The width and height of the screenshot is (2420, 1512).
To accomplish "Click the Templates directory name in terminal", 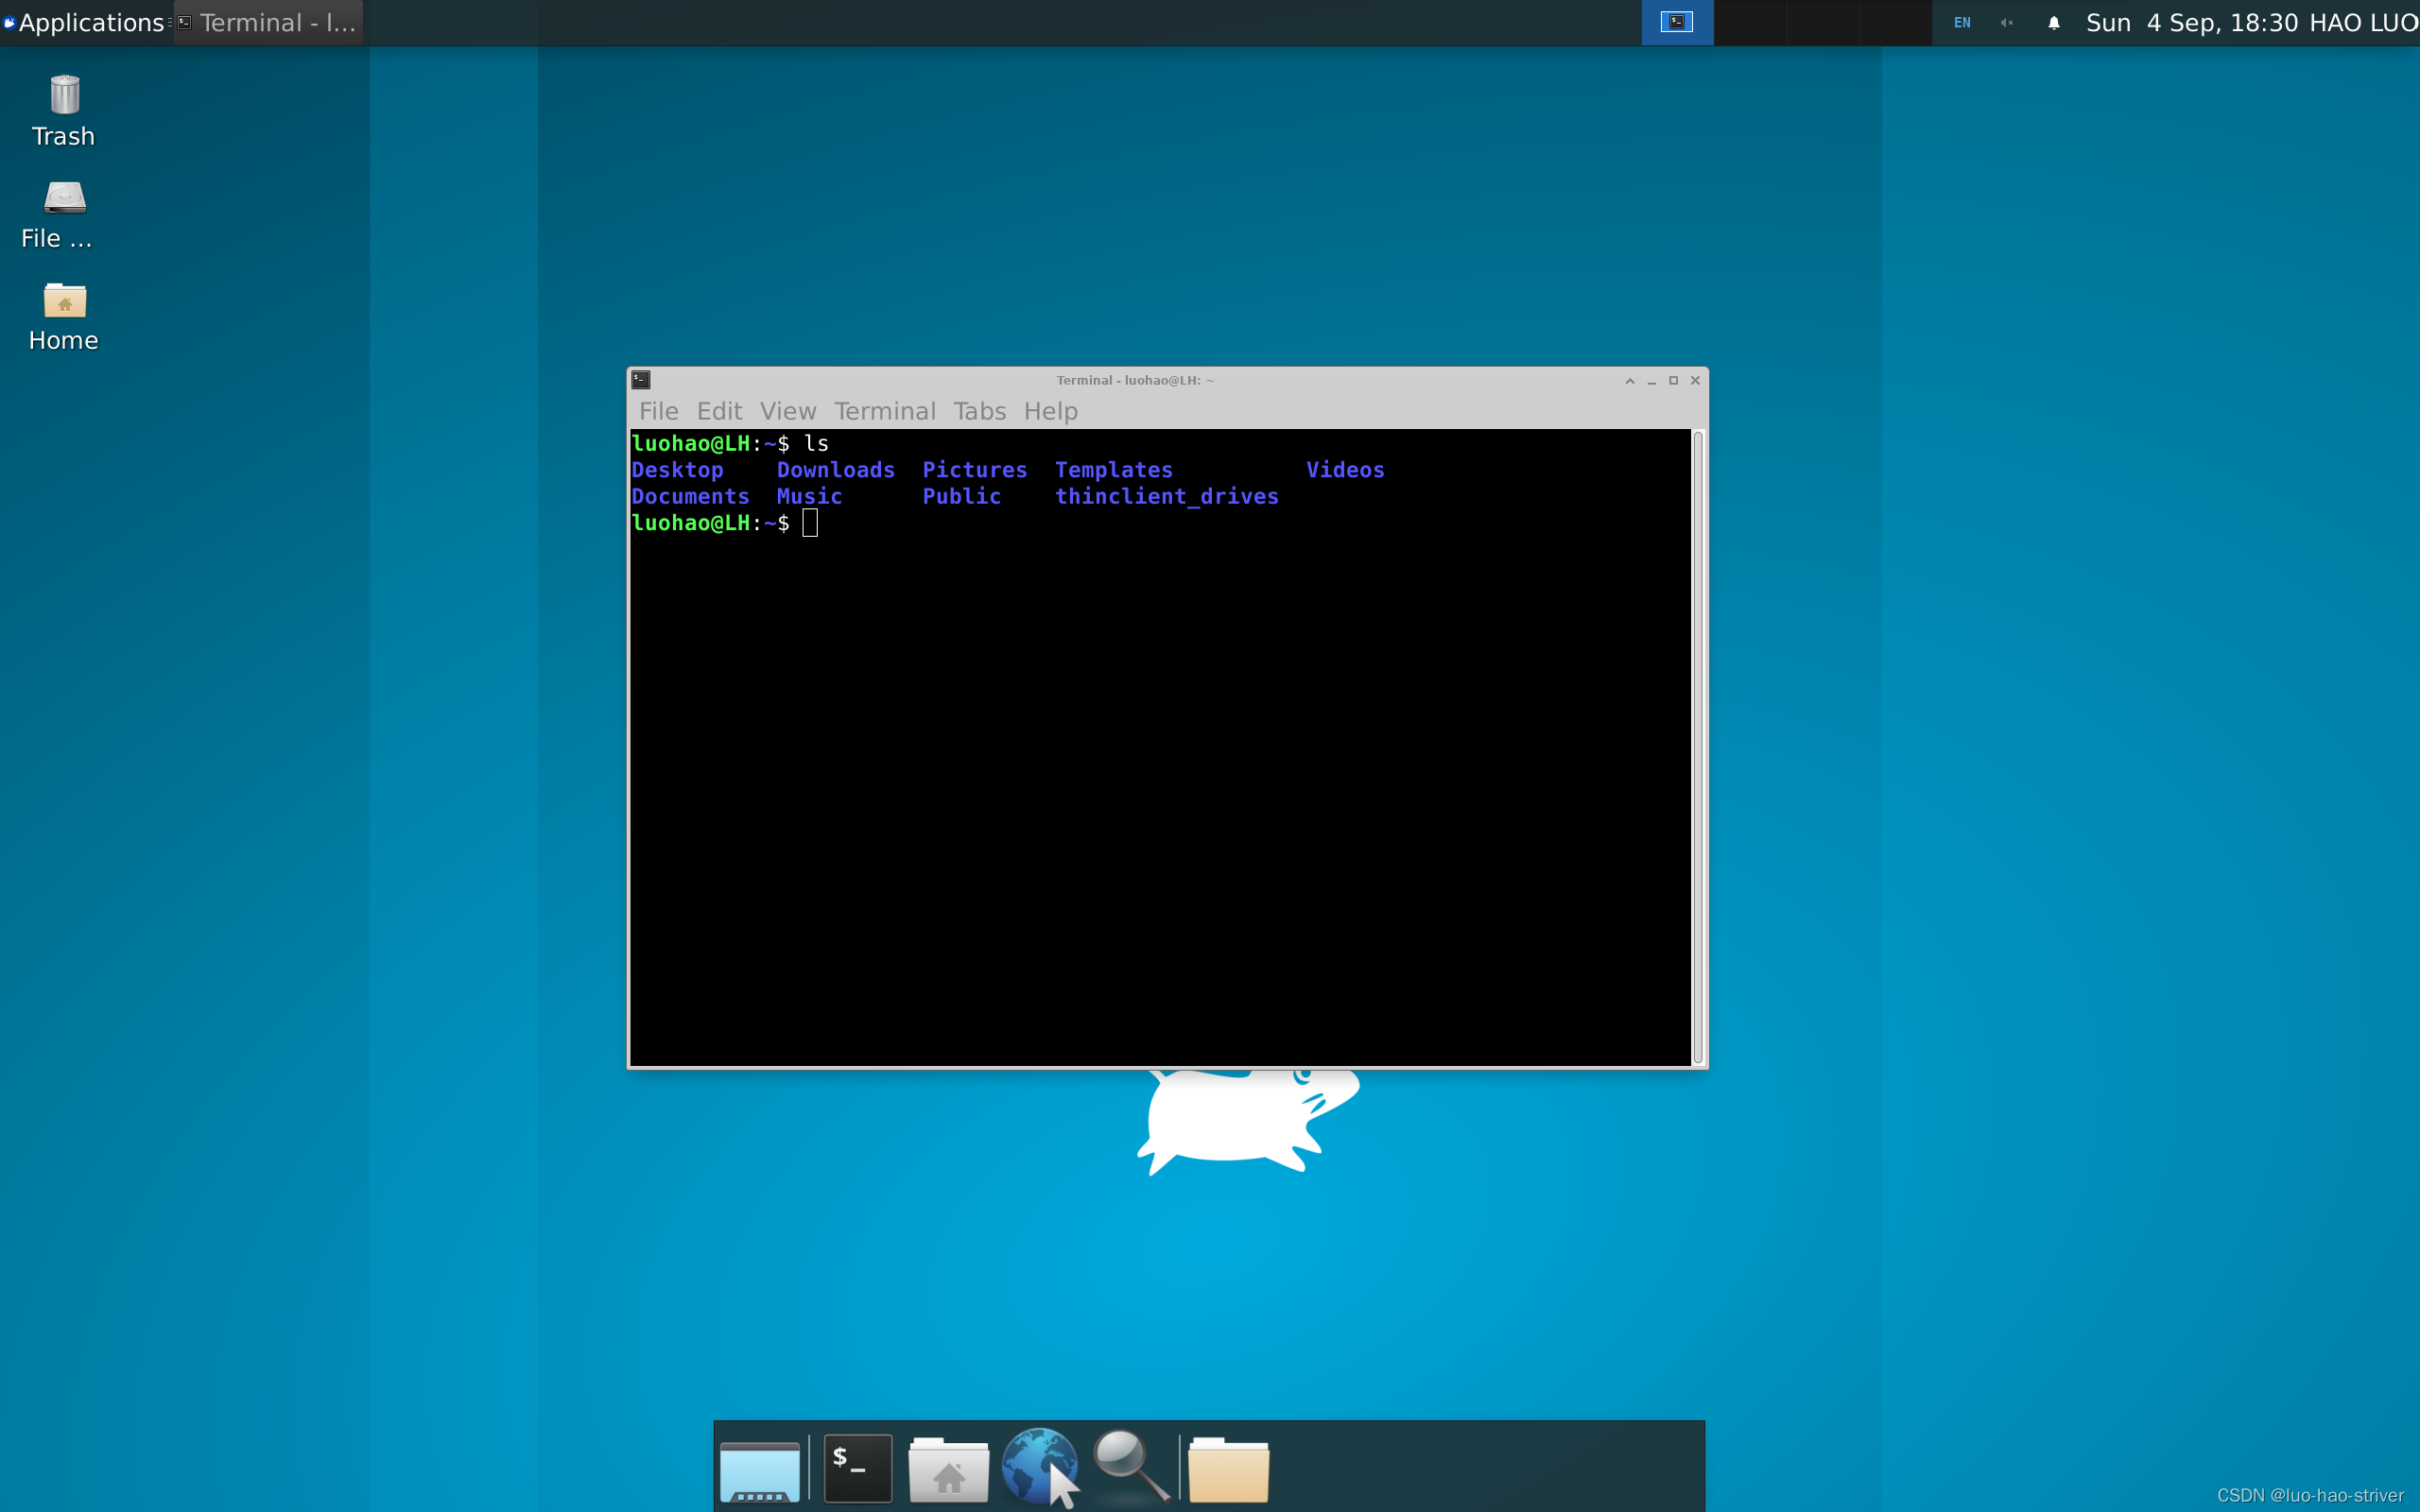I will tap(1114, 470).
